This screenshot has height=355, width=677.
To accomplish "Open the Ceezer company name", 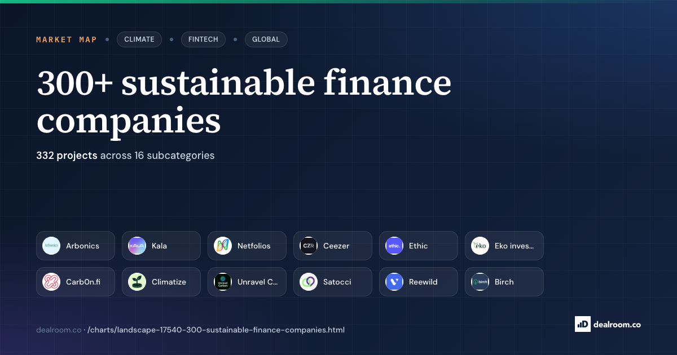I will (336, 246).
